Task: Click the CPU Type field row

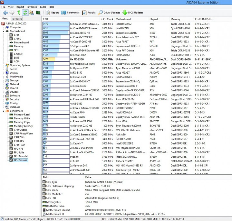Action: pos(83,182)
